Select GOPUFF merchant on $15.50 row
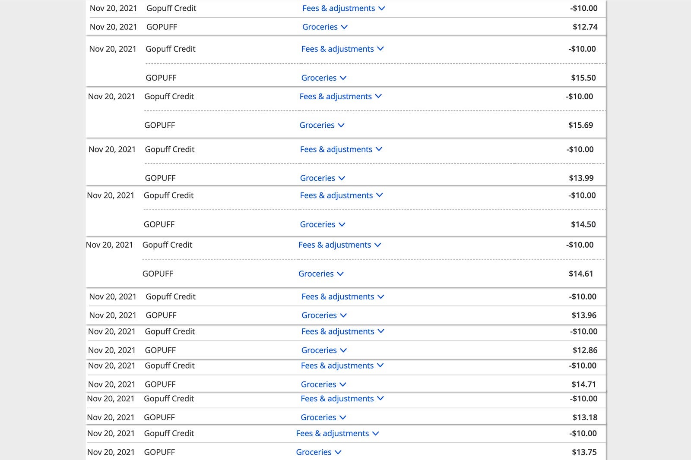The width and height of the screenshot is (691, 460). pos(161,78)
